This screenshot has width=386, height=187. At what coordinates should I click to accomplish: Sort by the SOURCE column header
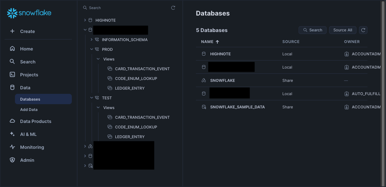(x=291, y=42)
